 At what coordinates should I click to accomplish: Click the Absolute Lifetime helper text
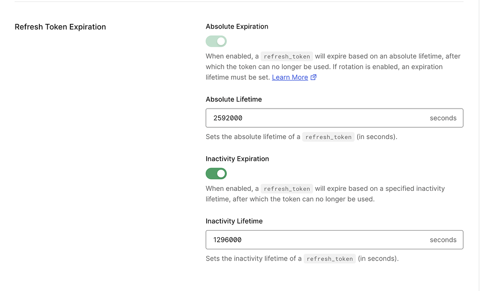click(x=253, y=137)
